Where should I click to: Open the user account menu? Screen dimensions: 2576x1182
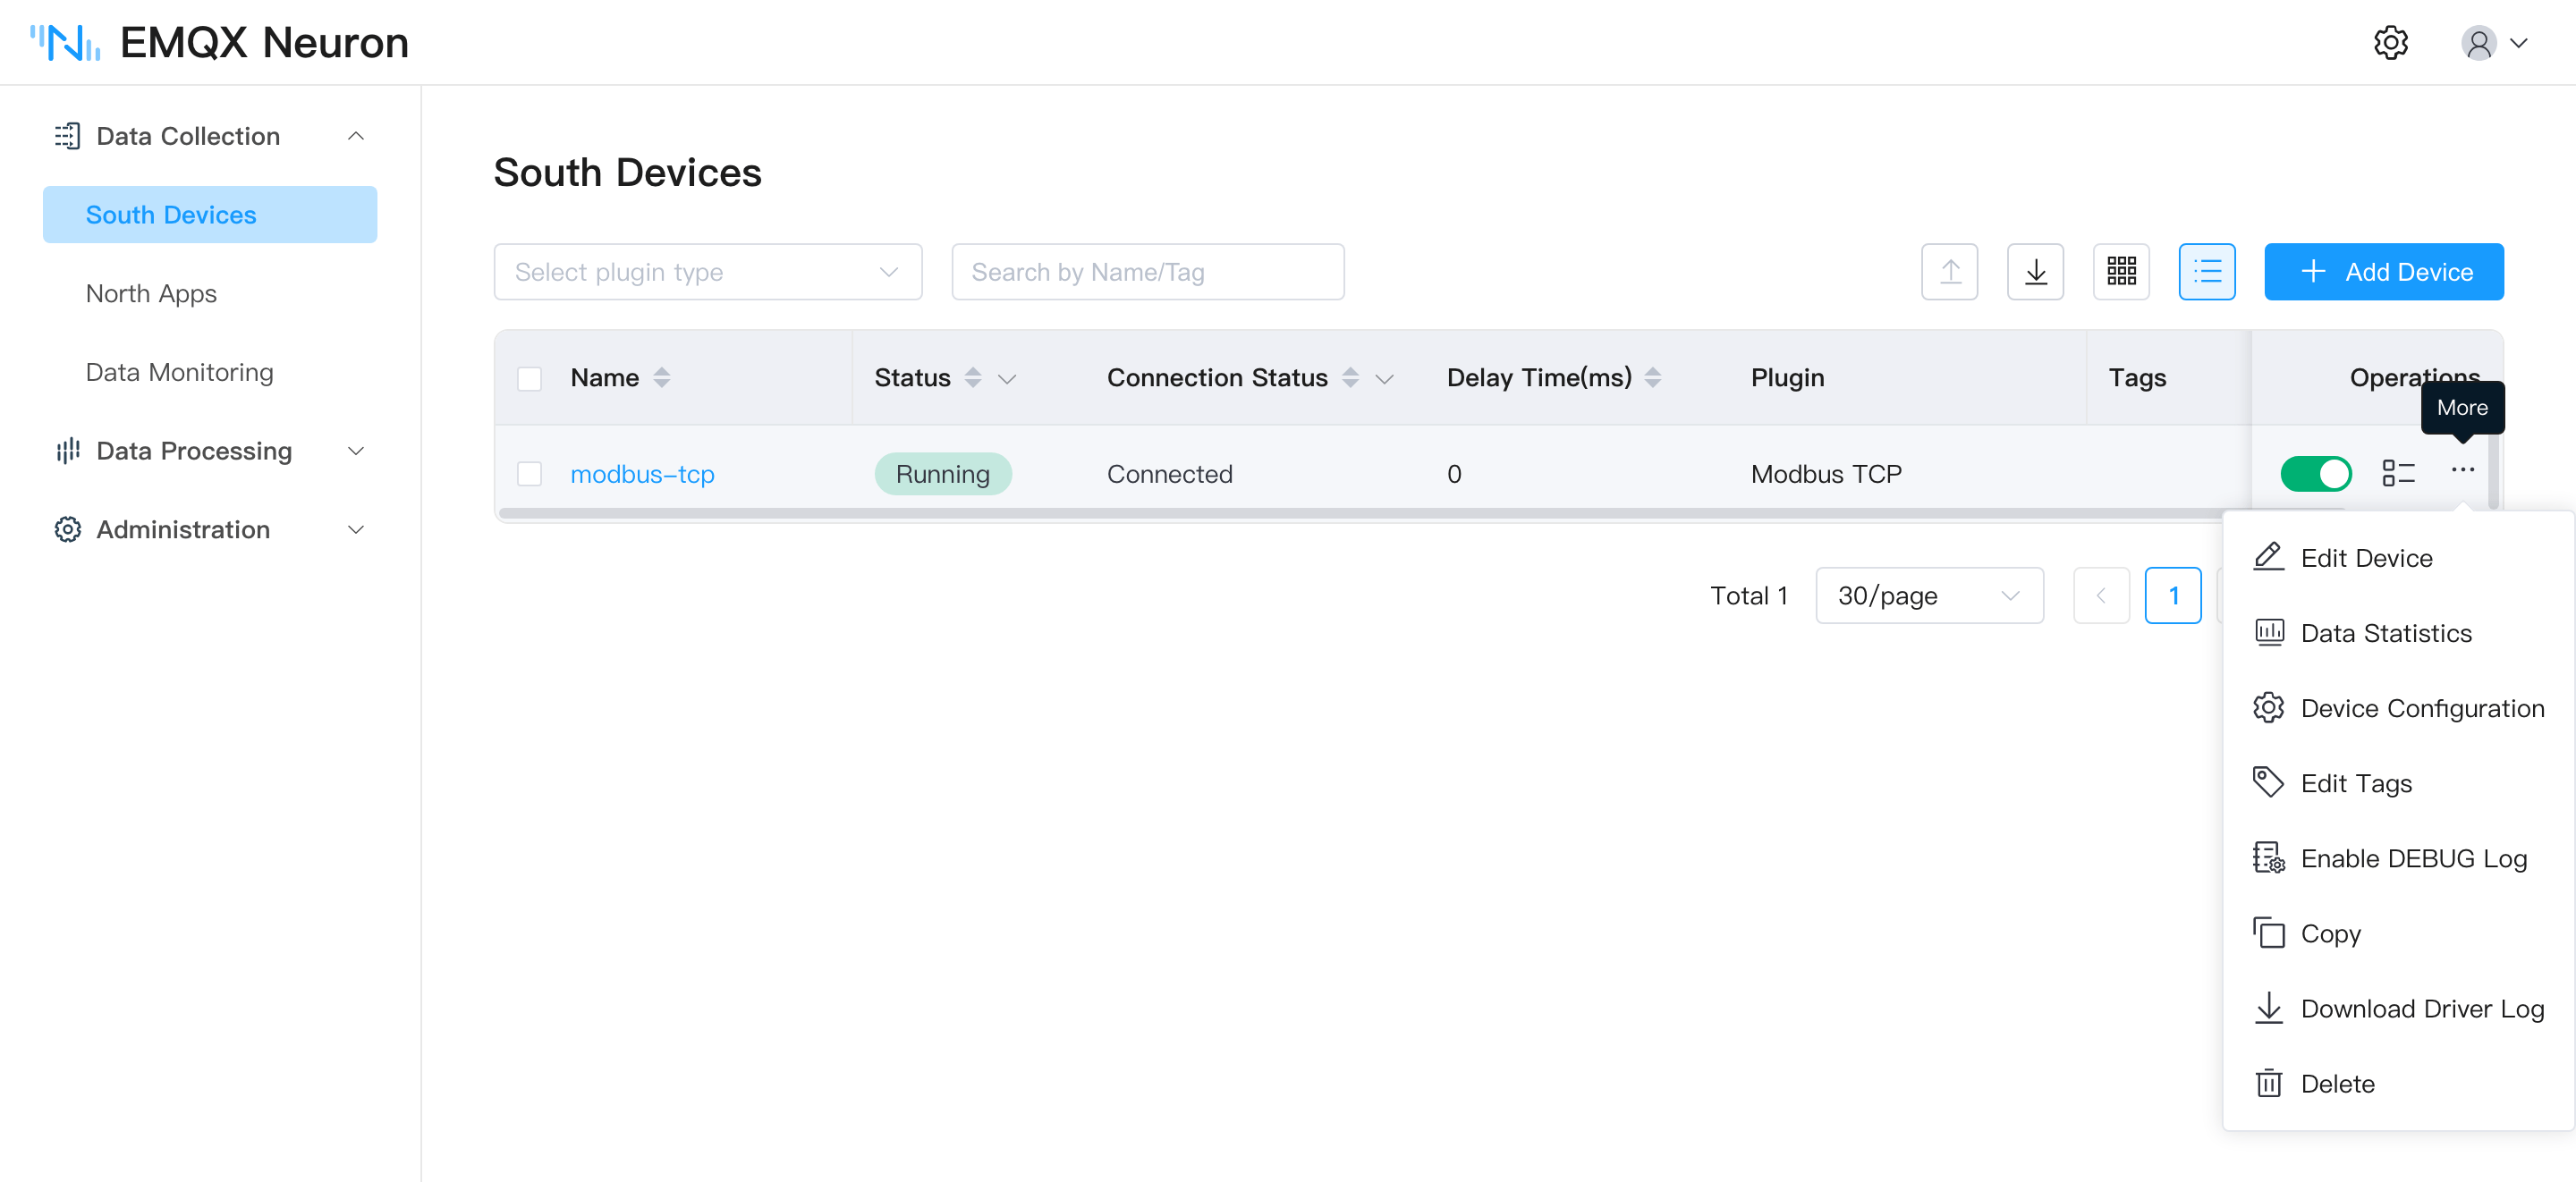pos(2494,43)
